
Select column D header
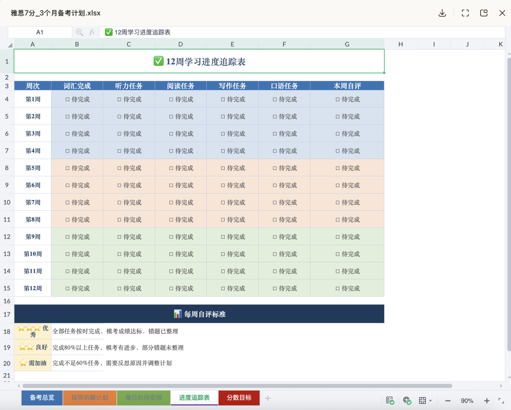181,45
